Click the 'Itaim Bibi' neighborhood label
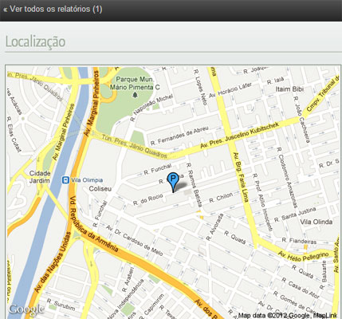 coord(289,89)
